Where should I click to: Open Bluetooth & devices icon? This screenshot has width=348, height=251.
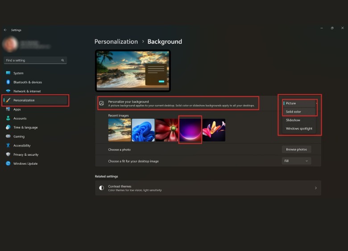8,82
